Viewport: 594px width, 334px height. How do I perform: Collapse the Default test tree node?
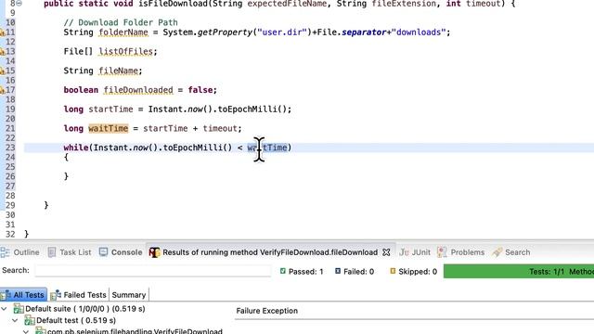click(15, 320)
